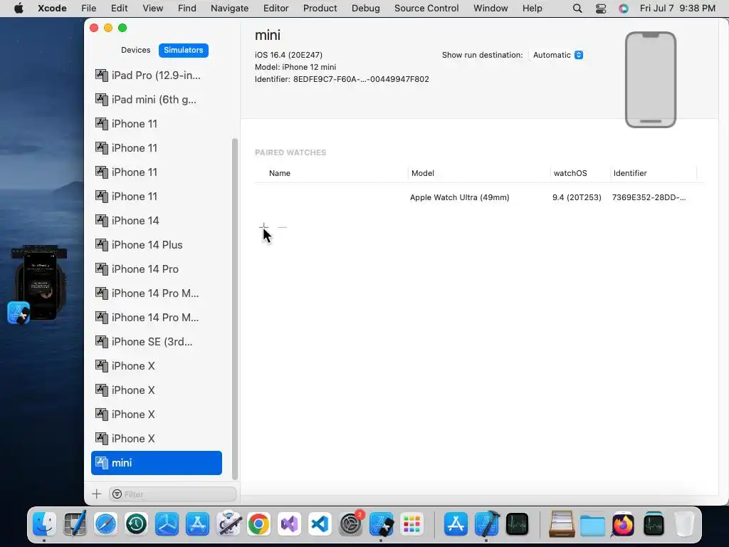Click the Model: iPhone 12 mini text
This screenshot has width=729, height=547.
295,67
